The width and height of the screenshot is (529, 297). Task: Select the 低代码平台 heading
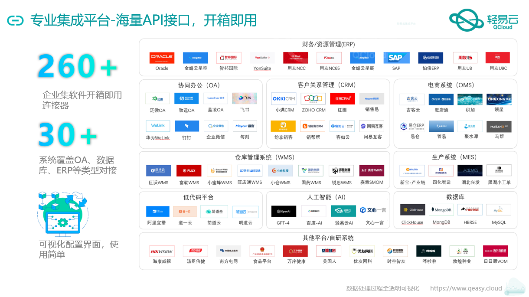(198, 197)
